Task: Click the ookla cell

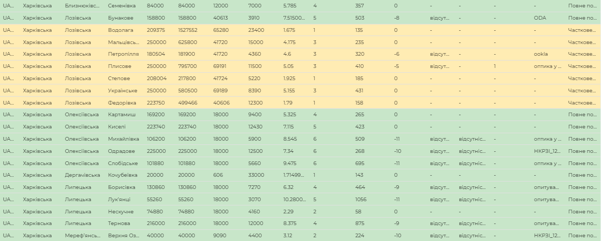Action: (x=540, y=54)
